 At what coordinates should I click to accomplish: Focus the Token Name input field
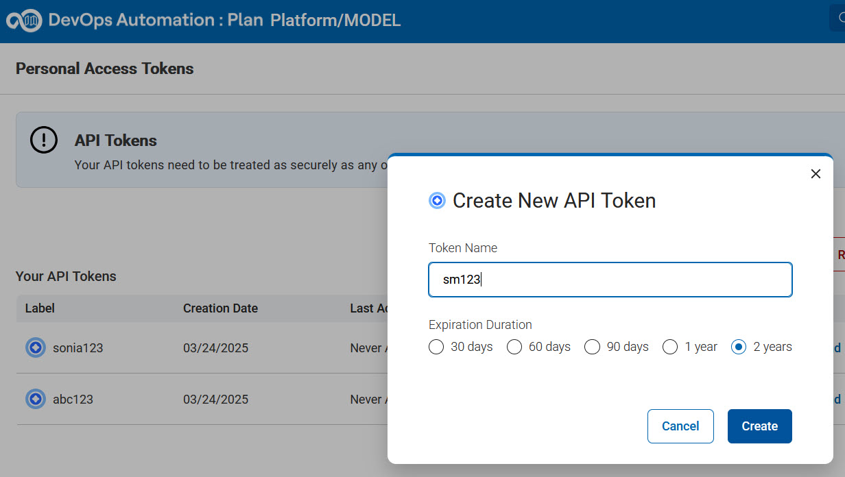pos(610,280)
